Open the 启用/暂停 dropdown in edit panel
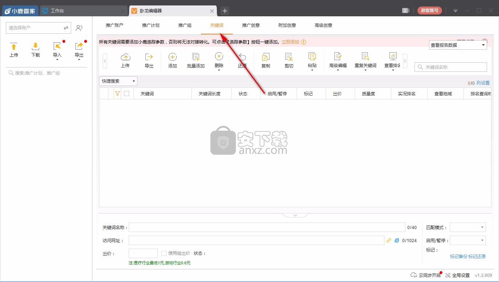The image size is (499, 282). [468, 240]
